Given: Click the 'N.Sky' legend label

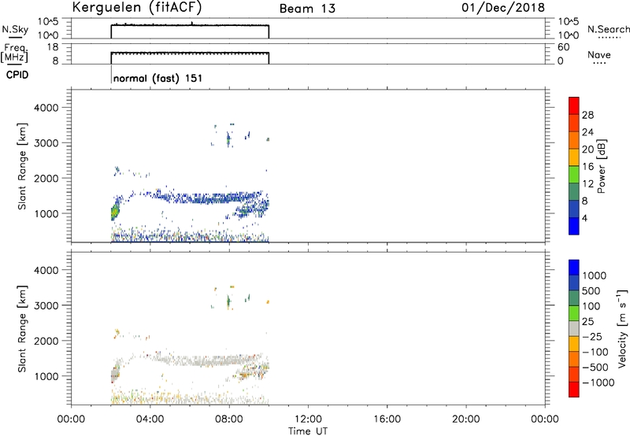Looking at the screenshot, I should click(x=15, y=29).
